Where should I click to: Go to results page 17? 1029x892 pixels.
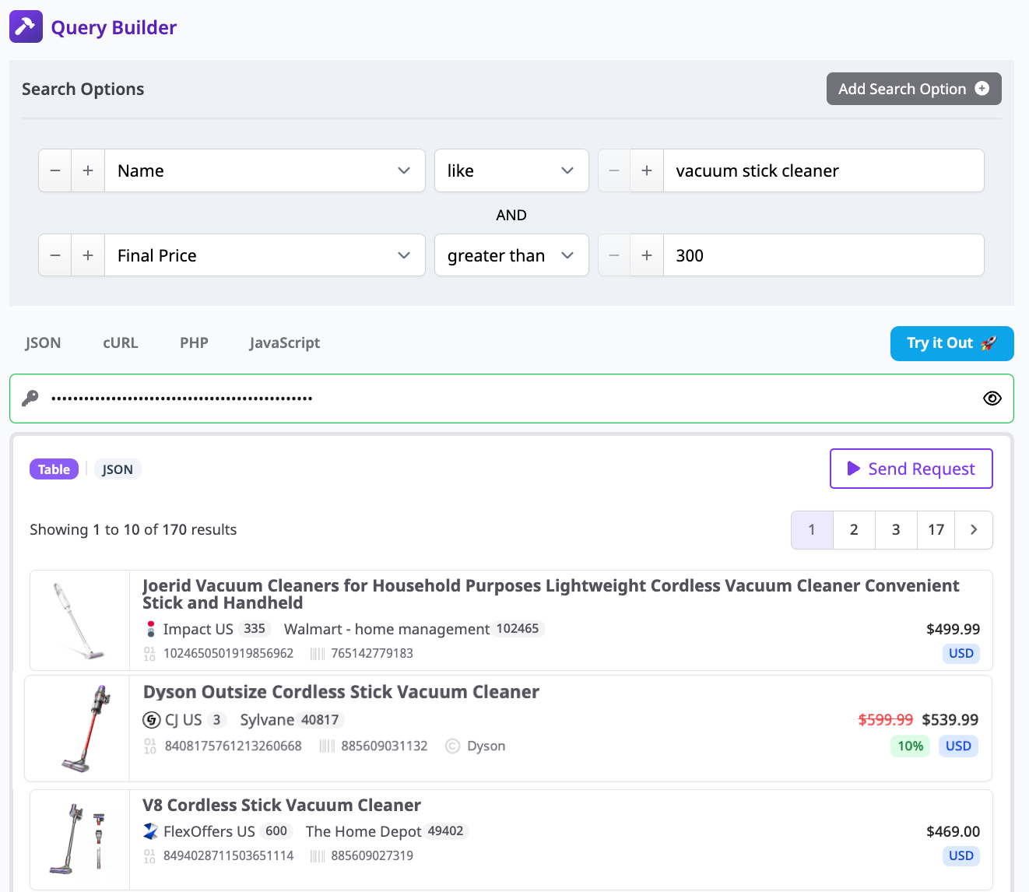tap(936, 530)
